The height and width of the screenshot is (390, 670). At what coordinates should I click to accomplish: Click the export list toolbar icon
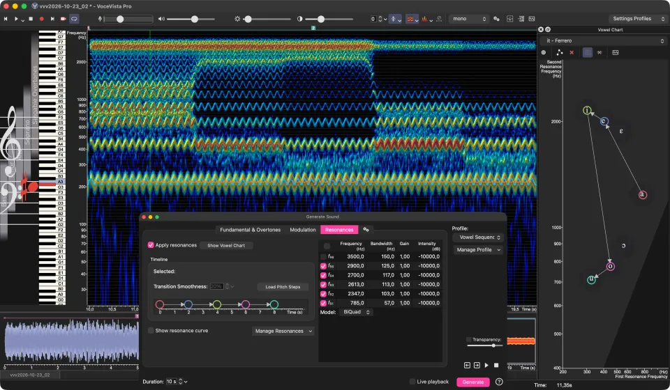click(x=521, y=19)
